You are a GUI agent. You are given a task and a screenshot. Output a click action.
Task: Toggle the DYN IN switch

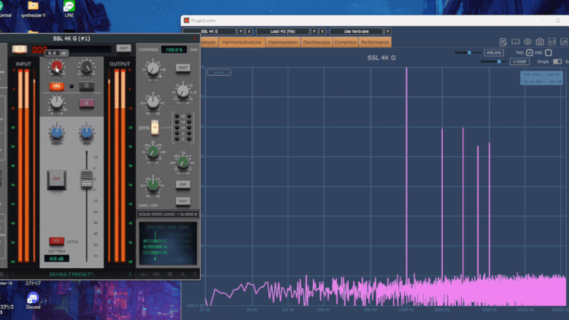click(155, 128)
